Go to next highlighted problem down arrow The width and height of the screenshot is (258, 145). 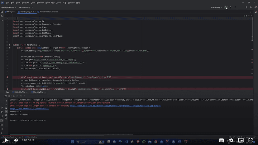point(251,16)
